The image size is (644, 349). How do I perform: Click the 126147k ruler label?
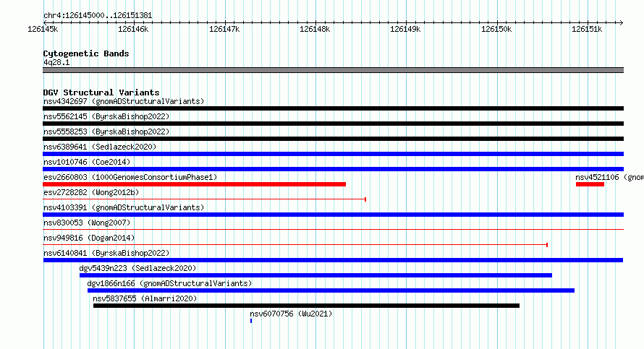(224, 29)
